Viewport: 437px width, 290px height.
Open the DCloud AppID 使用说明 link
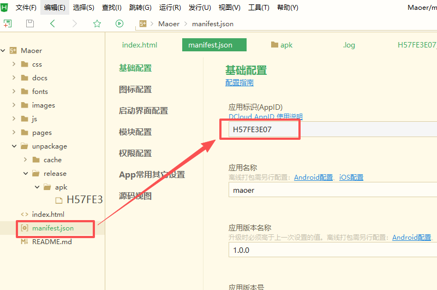point(266,117)
